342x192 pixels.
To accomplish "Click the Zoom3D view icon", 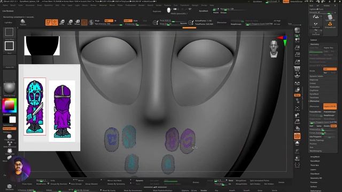I will click(x=297, y=122).
